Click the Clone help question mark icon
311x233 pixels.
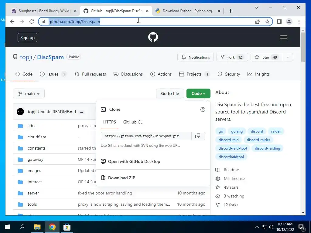[203, 110]
